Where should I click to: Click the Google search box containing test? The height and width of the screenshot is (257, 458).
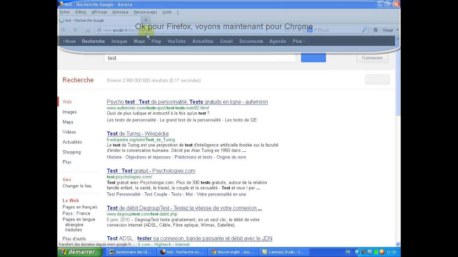[x=200, y=58]
